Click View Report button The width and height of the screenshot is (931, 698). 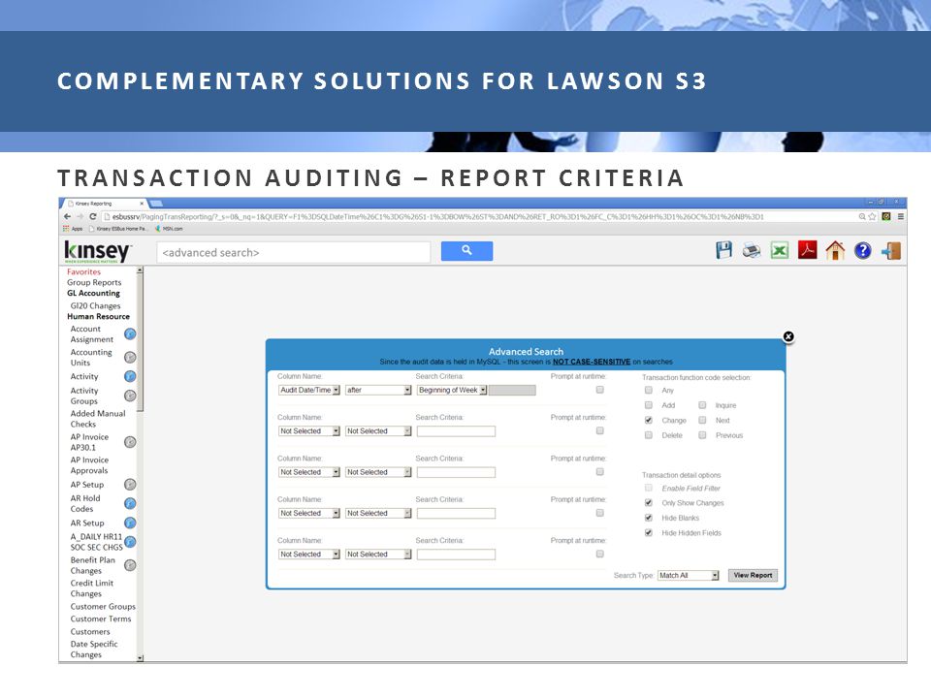pos(753,575)
